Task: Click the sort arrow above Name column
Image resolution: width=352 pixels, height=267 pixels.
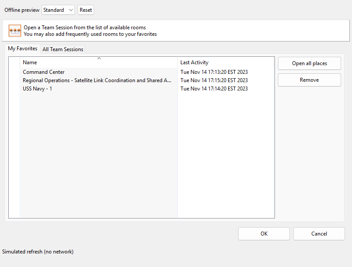Action: click(99, 59)
